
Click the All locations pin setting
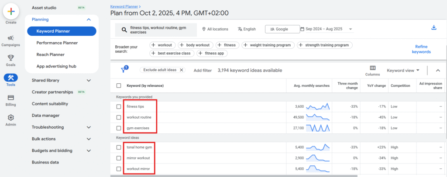point(215,29)
